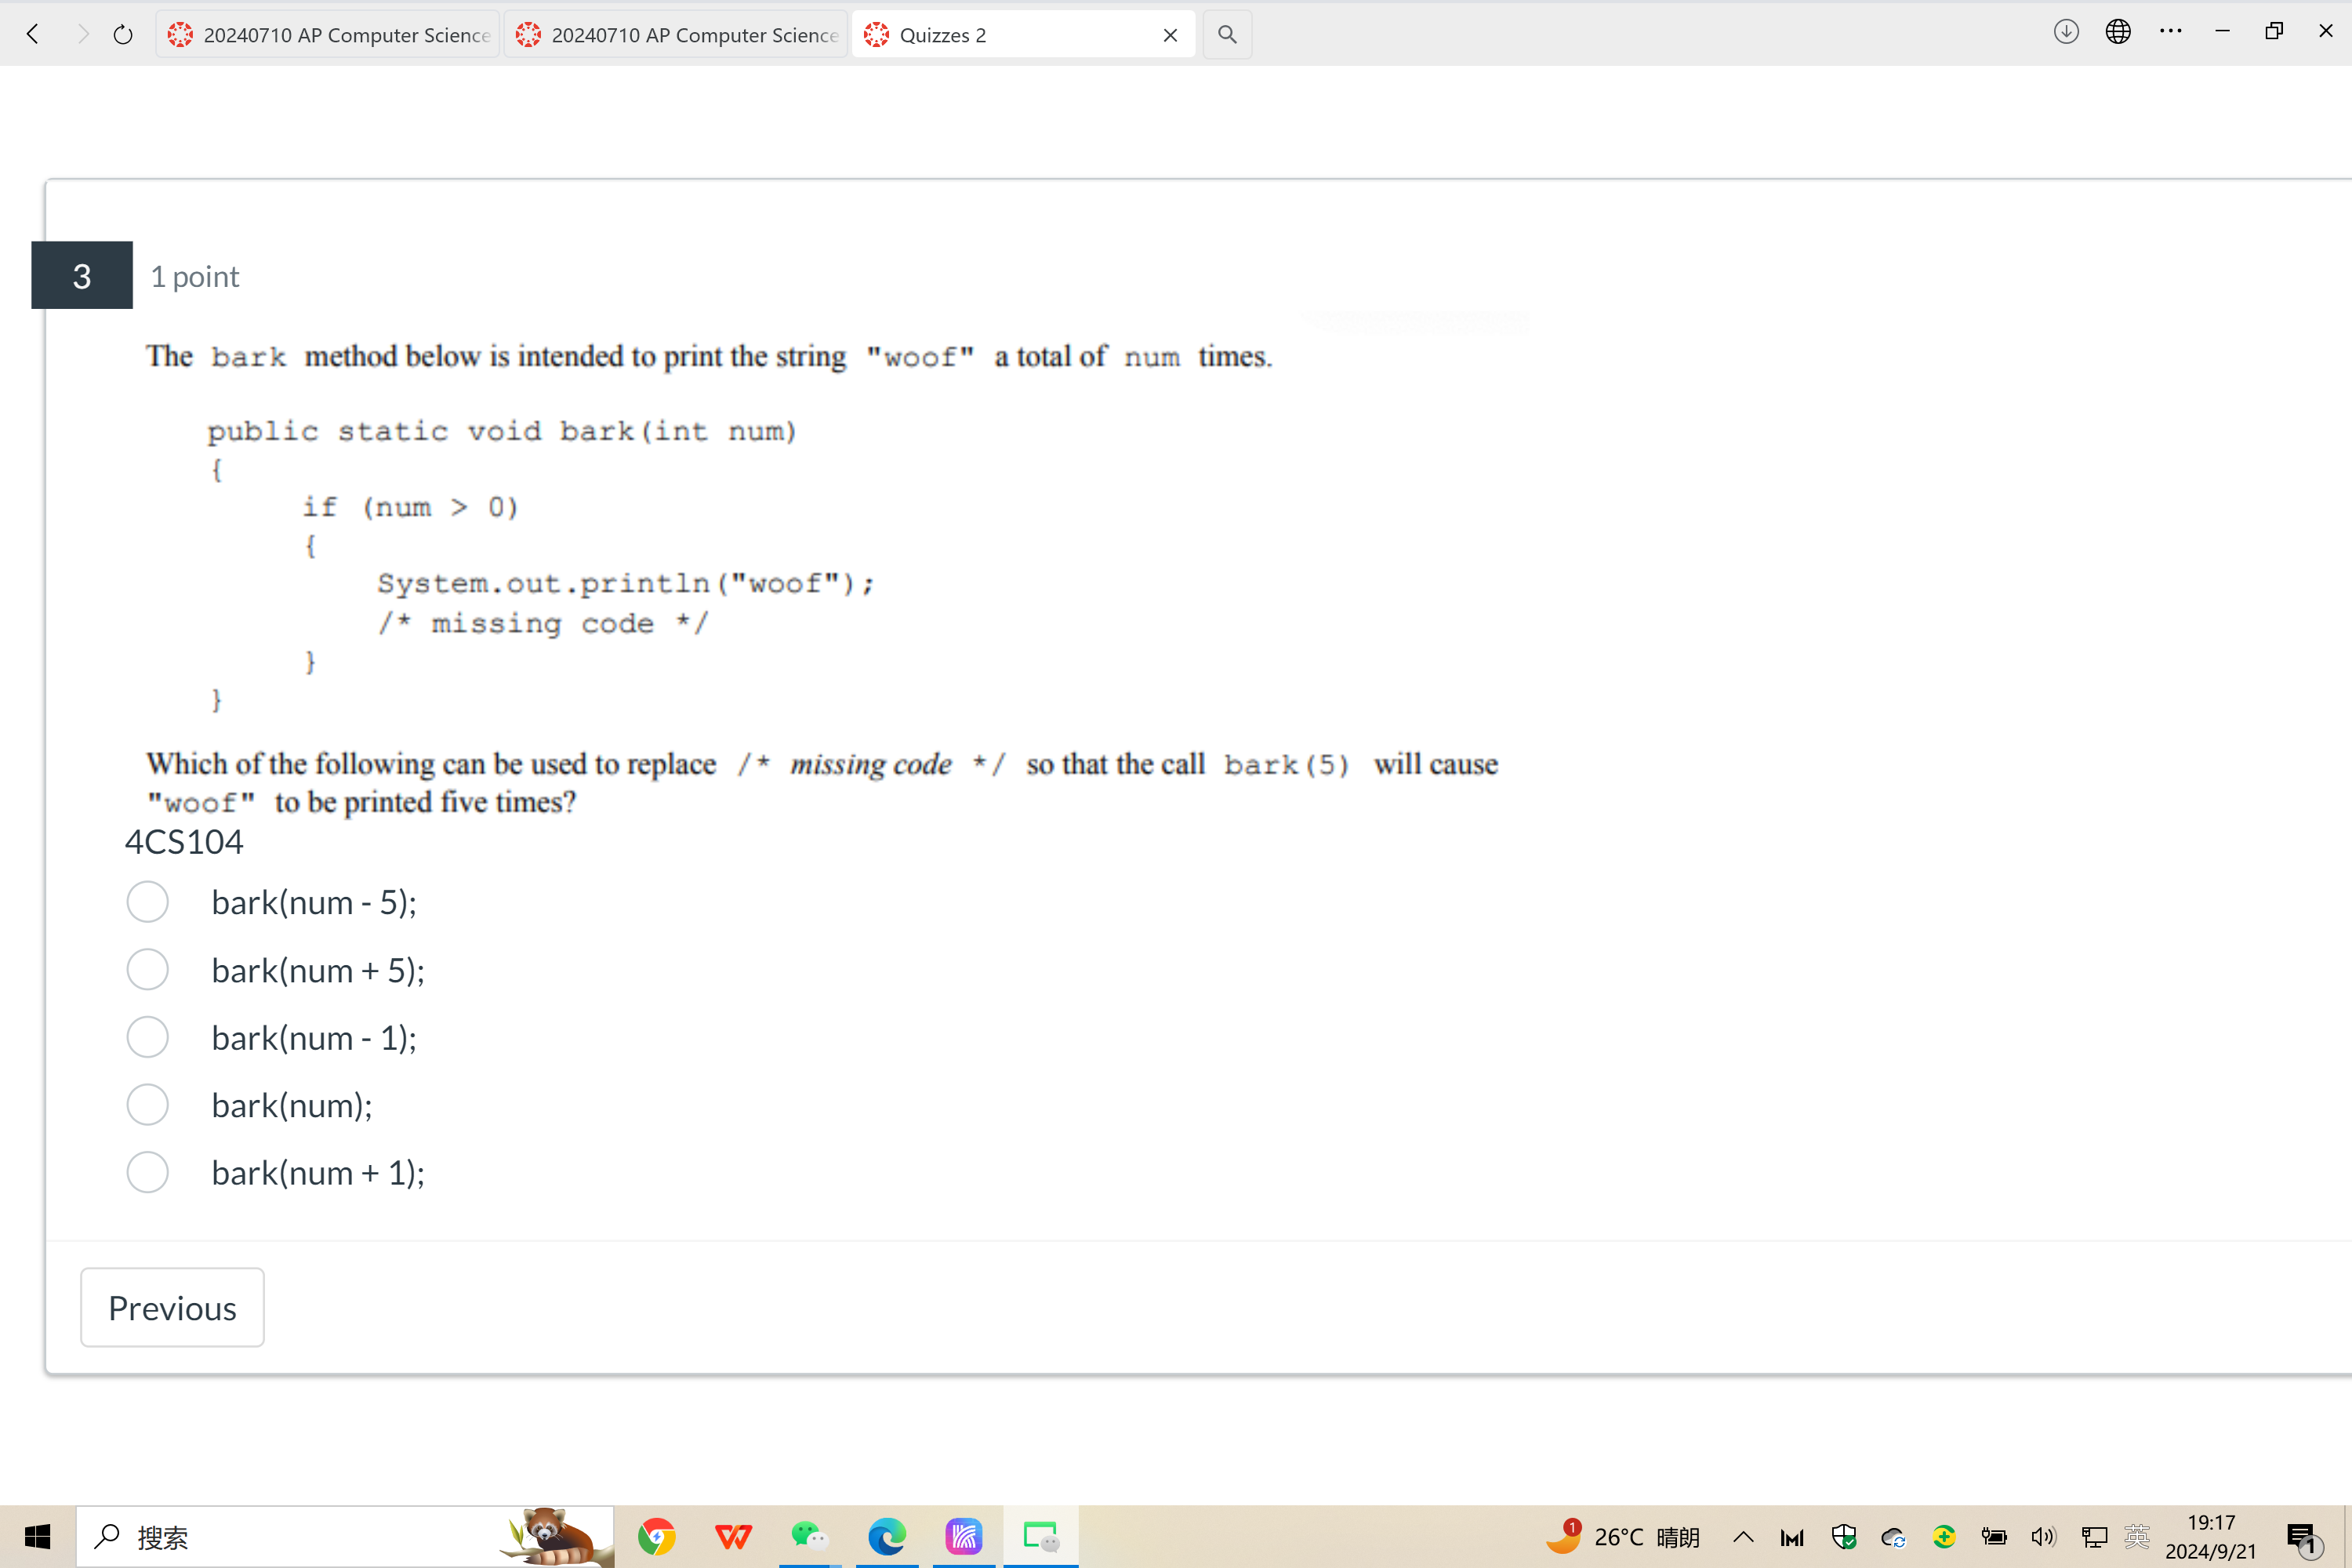The image size is (2352, 1568).
Task: Click the download icon in browser toolbar
Action: pyautogui.click(x=2067, y=31)
